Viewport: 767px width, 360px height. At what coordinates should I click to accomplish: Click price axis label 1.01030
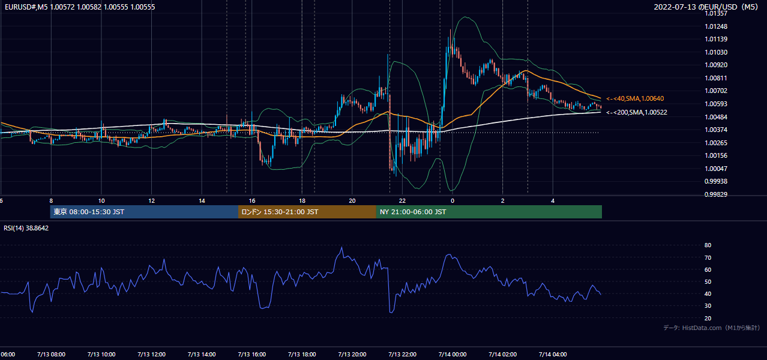point(716,52)
